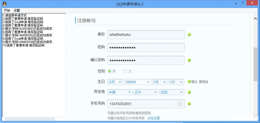Select log line 1.请选择申请方式
Image resolution: width=260 pixels, height=123 pixels.
(x=15, y=15)
